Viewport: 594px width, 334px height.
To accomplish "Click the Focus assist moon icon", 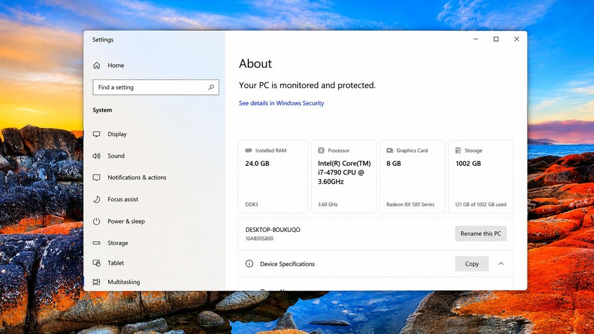I will 97,199.
